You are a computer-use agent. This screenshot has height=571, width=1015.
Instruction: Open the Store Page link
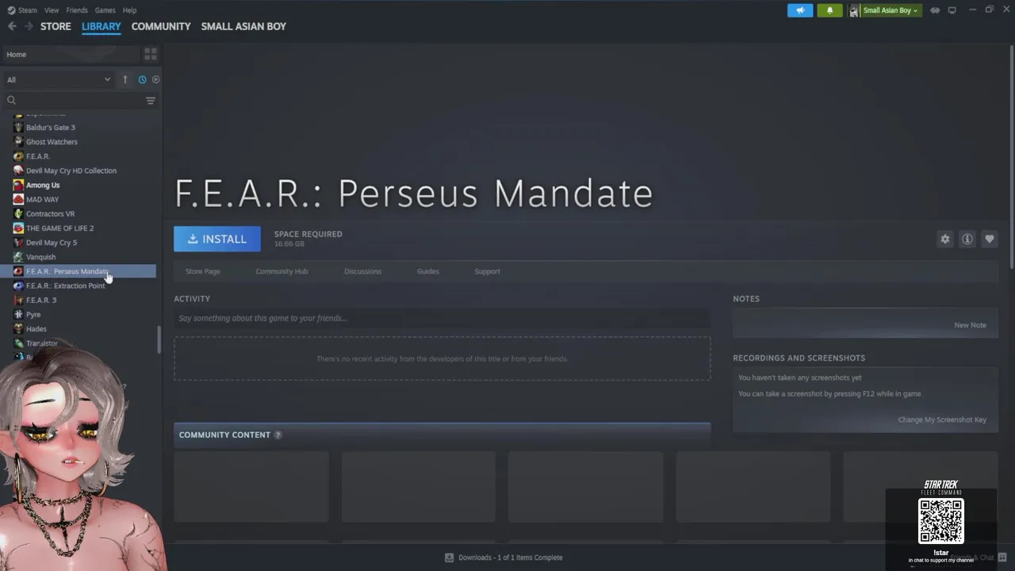pos(203,271)
